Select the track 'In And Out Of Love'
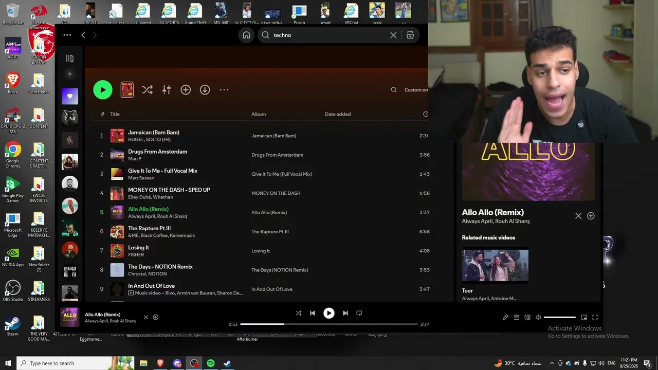 [151, 286]
